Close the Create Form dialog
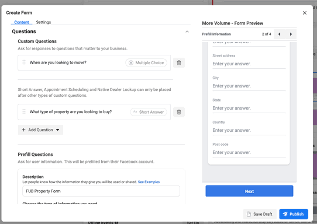 click(x=305, y=13)
